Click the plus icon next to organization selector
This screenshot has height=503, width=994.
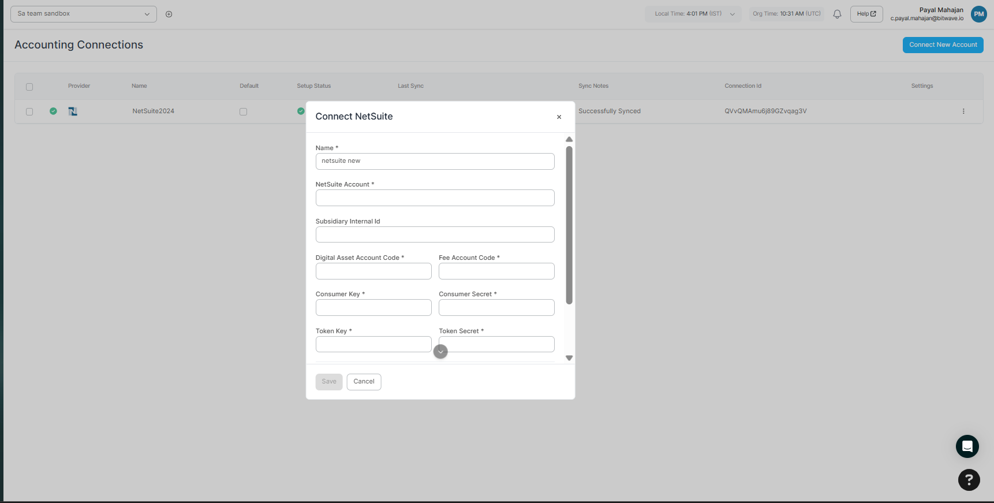pos(169,14)
